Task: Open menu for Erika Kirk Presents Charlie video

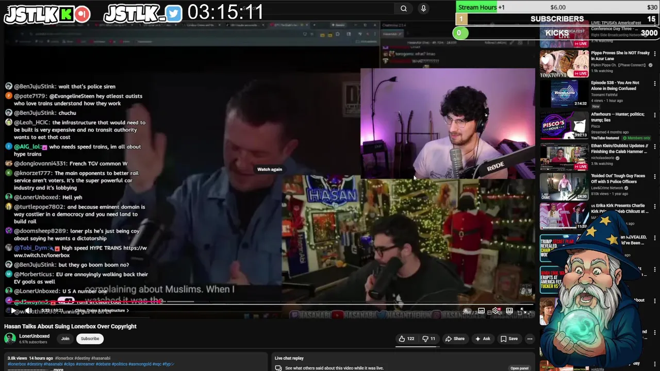Action: (x=655, y=206)
